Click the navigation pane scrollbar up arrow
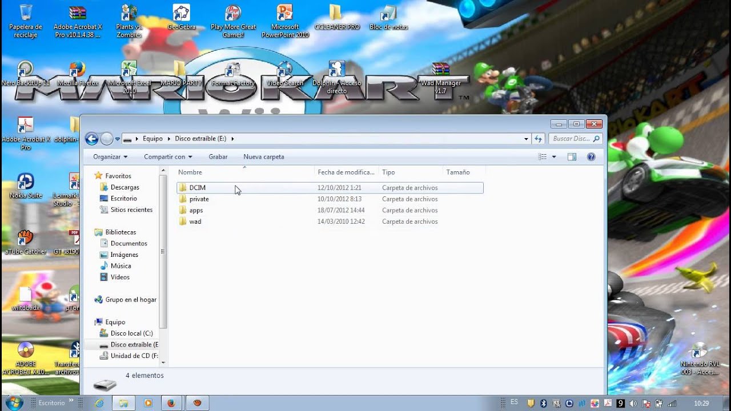The image size is (731, 411). 163,171
